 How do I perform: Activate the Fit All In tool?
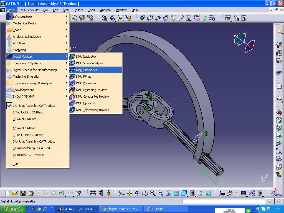[129, 193]
